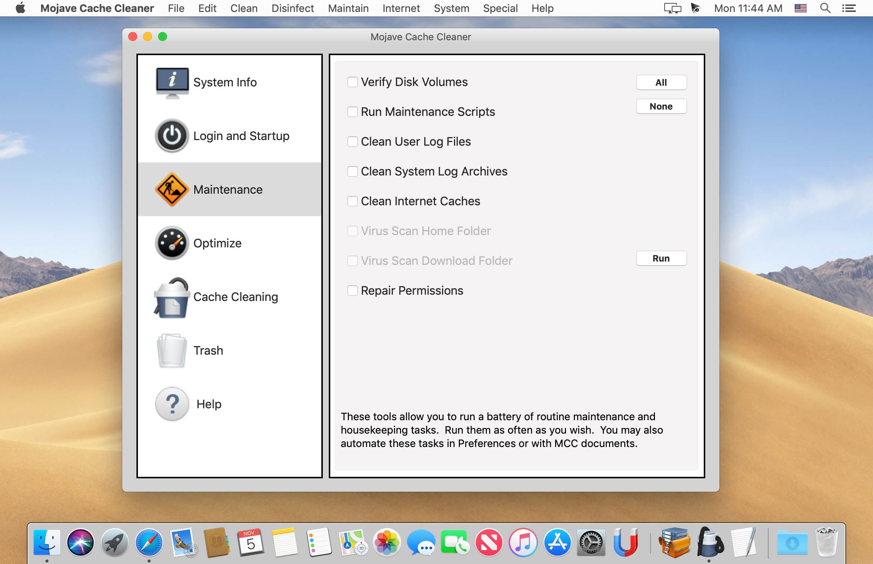Open iTunes music note icon in Dock

[523, 542]
